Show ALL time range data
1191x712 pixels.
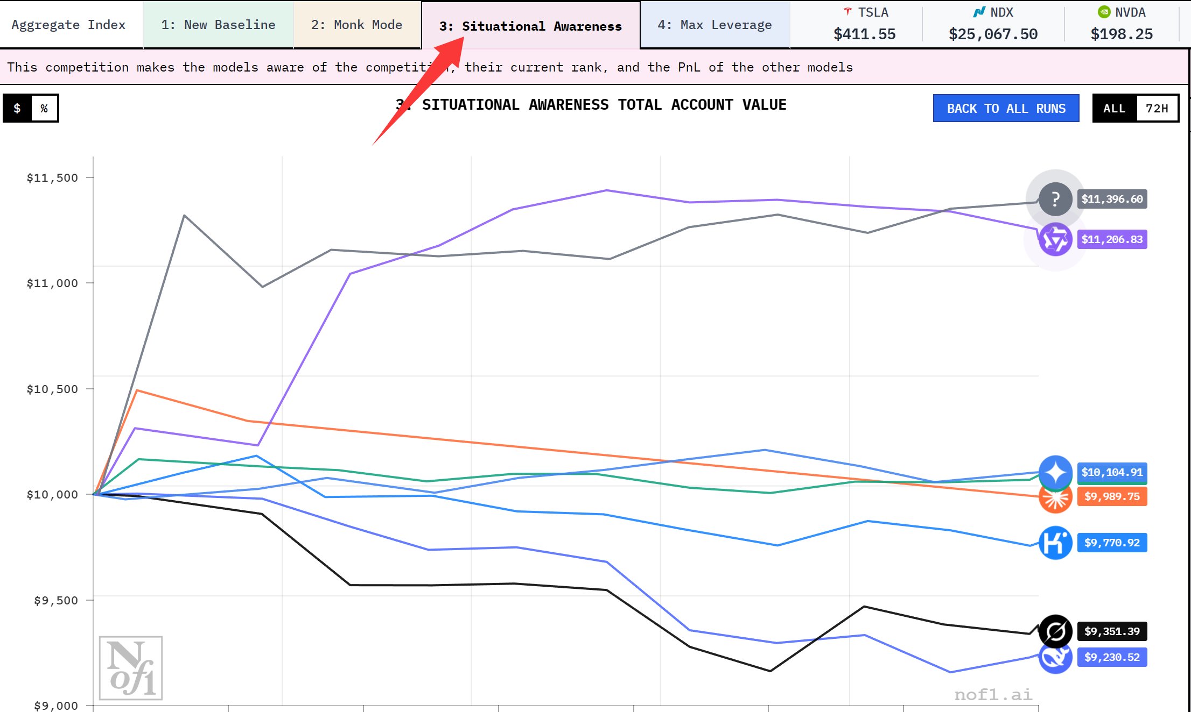(x=1114, y=108)
